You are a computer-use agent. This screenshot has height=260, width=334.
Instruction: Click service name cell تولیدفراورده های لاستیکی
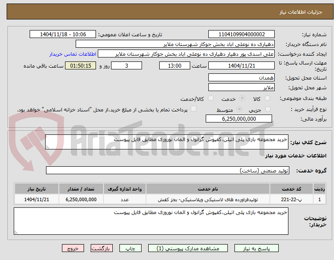click(208, 199)
